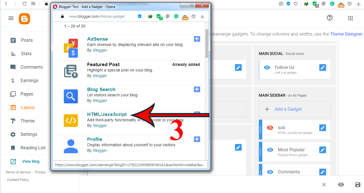Image resolution: width=364 pixels, height=193 pixels.
Task: Open Pages in the sidebar
Action: (27, 94)
